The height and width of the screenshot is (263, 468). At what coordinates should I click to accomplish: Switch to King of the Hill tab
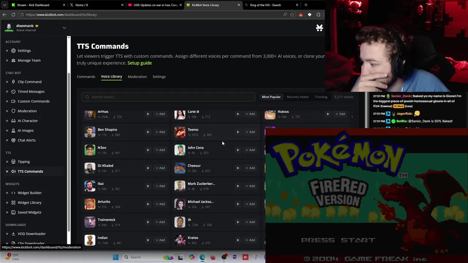coord(271,5)
